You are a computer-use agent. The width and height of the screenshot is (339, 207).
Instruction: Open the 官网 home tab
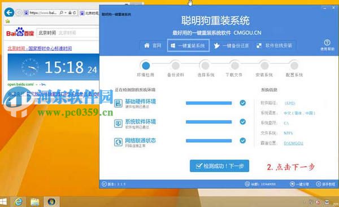153,46
